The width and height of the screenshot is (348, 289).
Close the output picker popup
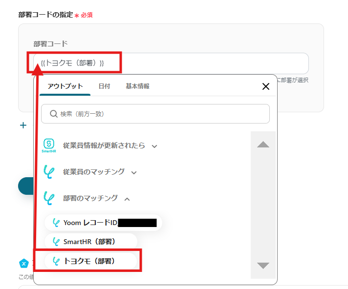point(266,86)
